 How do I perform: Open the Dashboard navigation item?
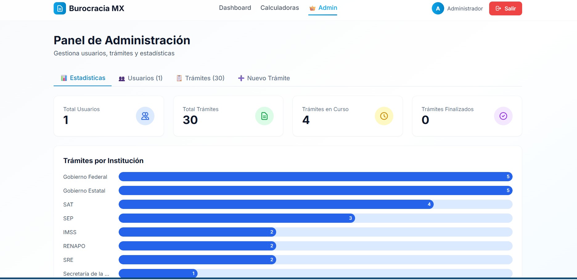click(235, 8)
